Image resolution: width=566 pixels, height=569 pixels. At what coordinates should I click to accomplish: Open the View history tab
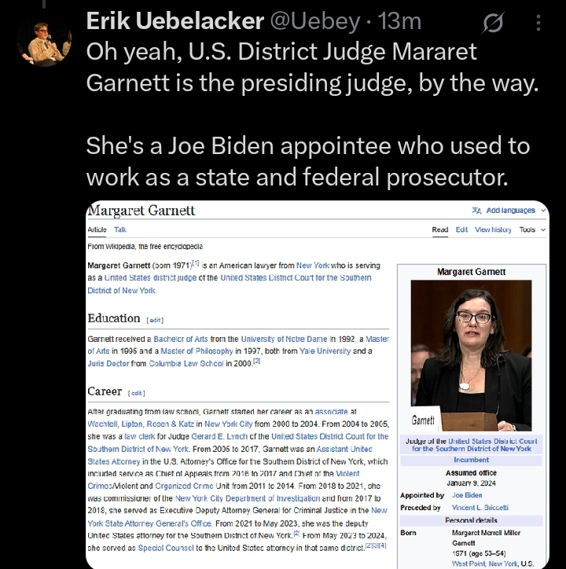(x=493, y=229)
